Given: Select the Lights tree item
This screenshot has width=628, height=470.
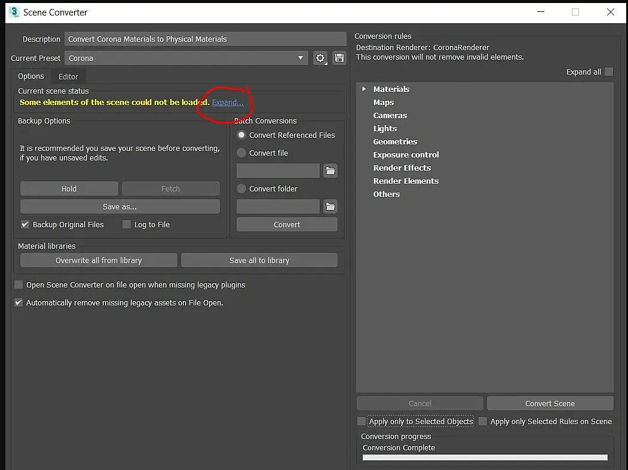Looking at the screenshot, I should 385,129.
